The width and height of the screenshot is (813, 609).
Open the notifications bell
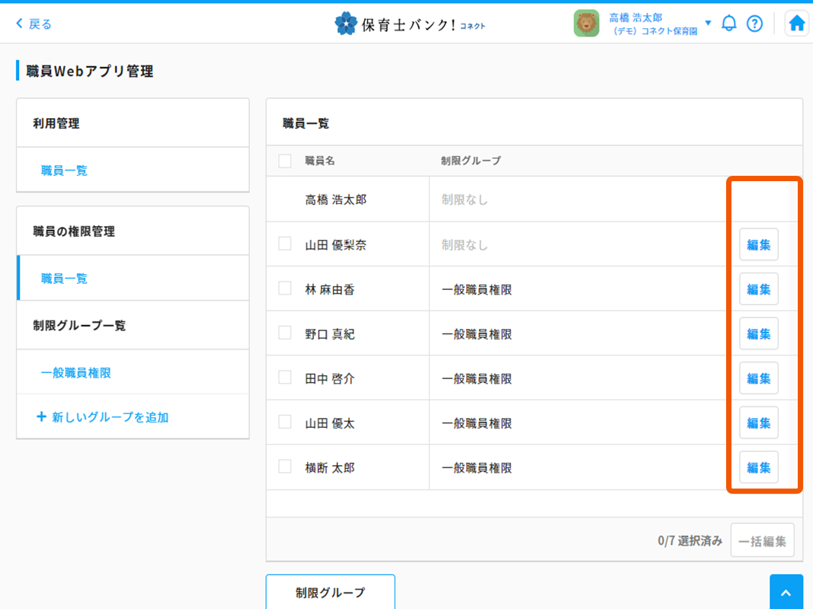click(729, 24)
